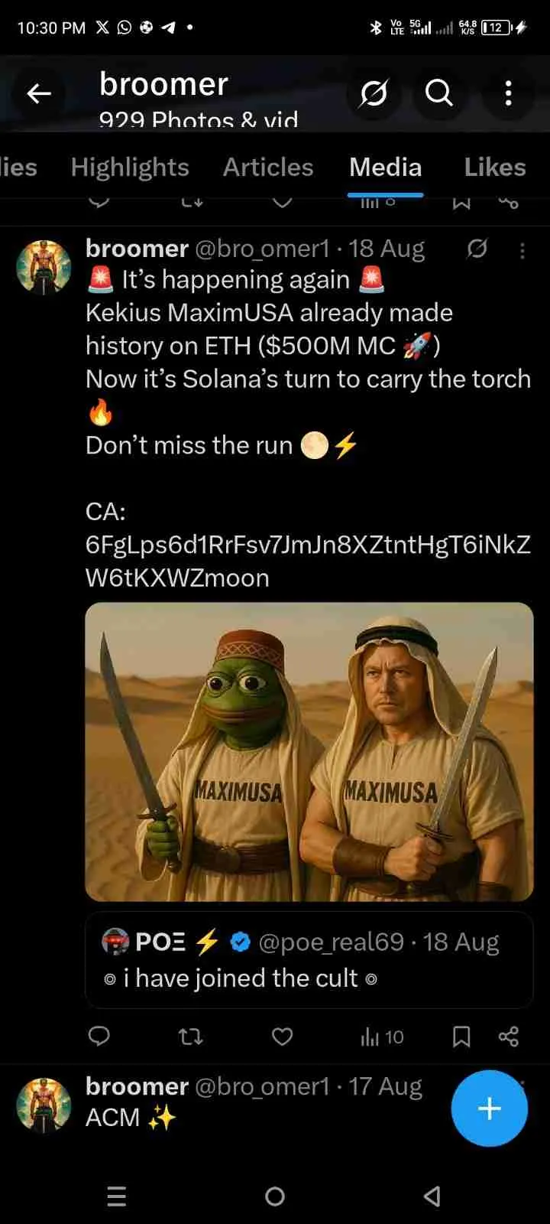Switch to the Highlights tab
This screenshot has width=550, height=1224.
click(130, 167)
